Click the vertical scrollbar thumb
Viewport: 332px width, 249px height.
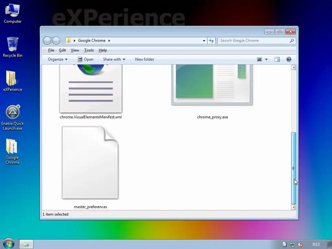pyautogui.click(x=293, y=168)
